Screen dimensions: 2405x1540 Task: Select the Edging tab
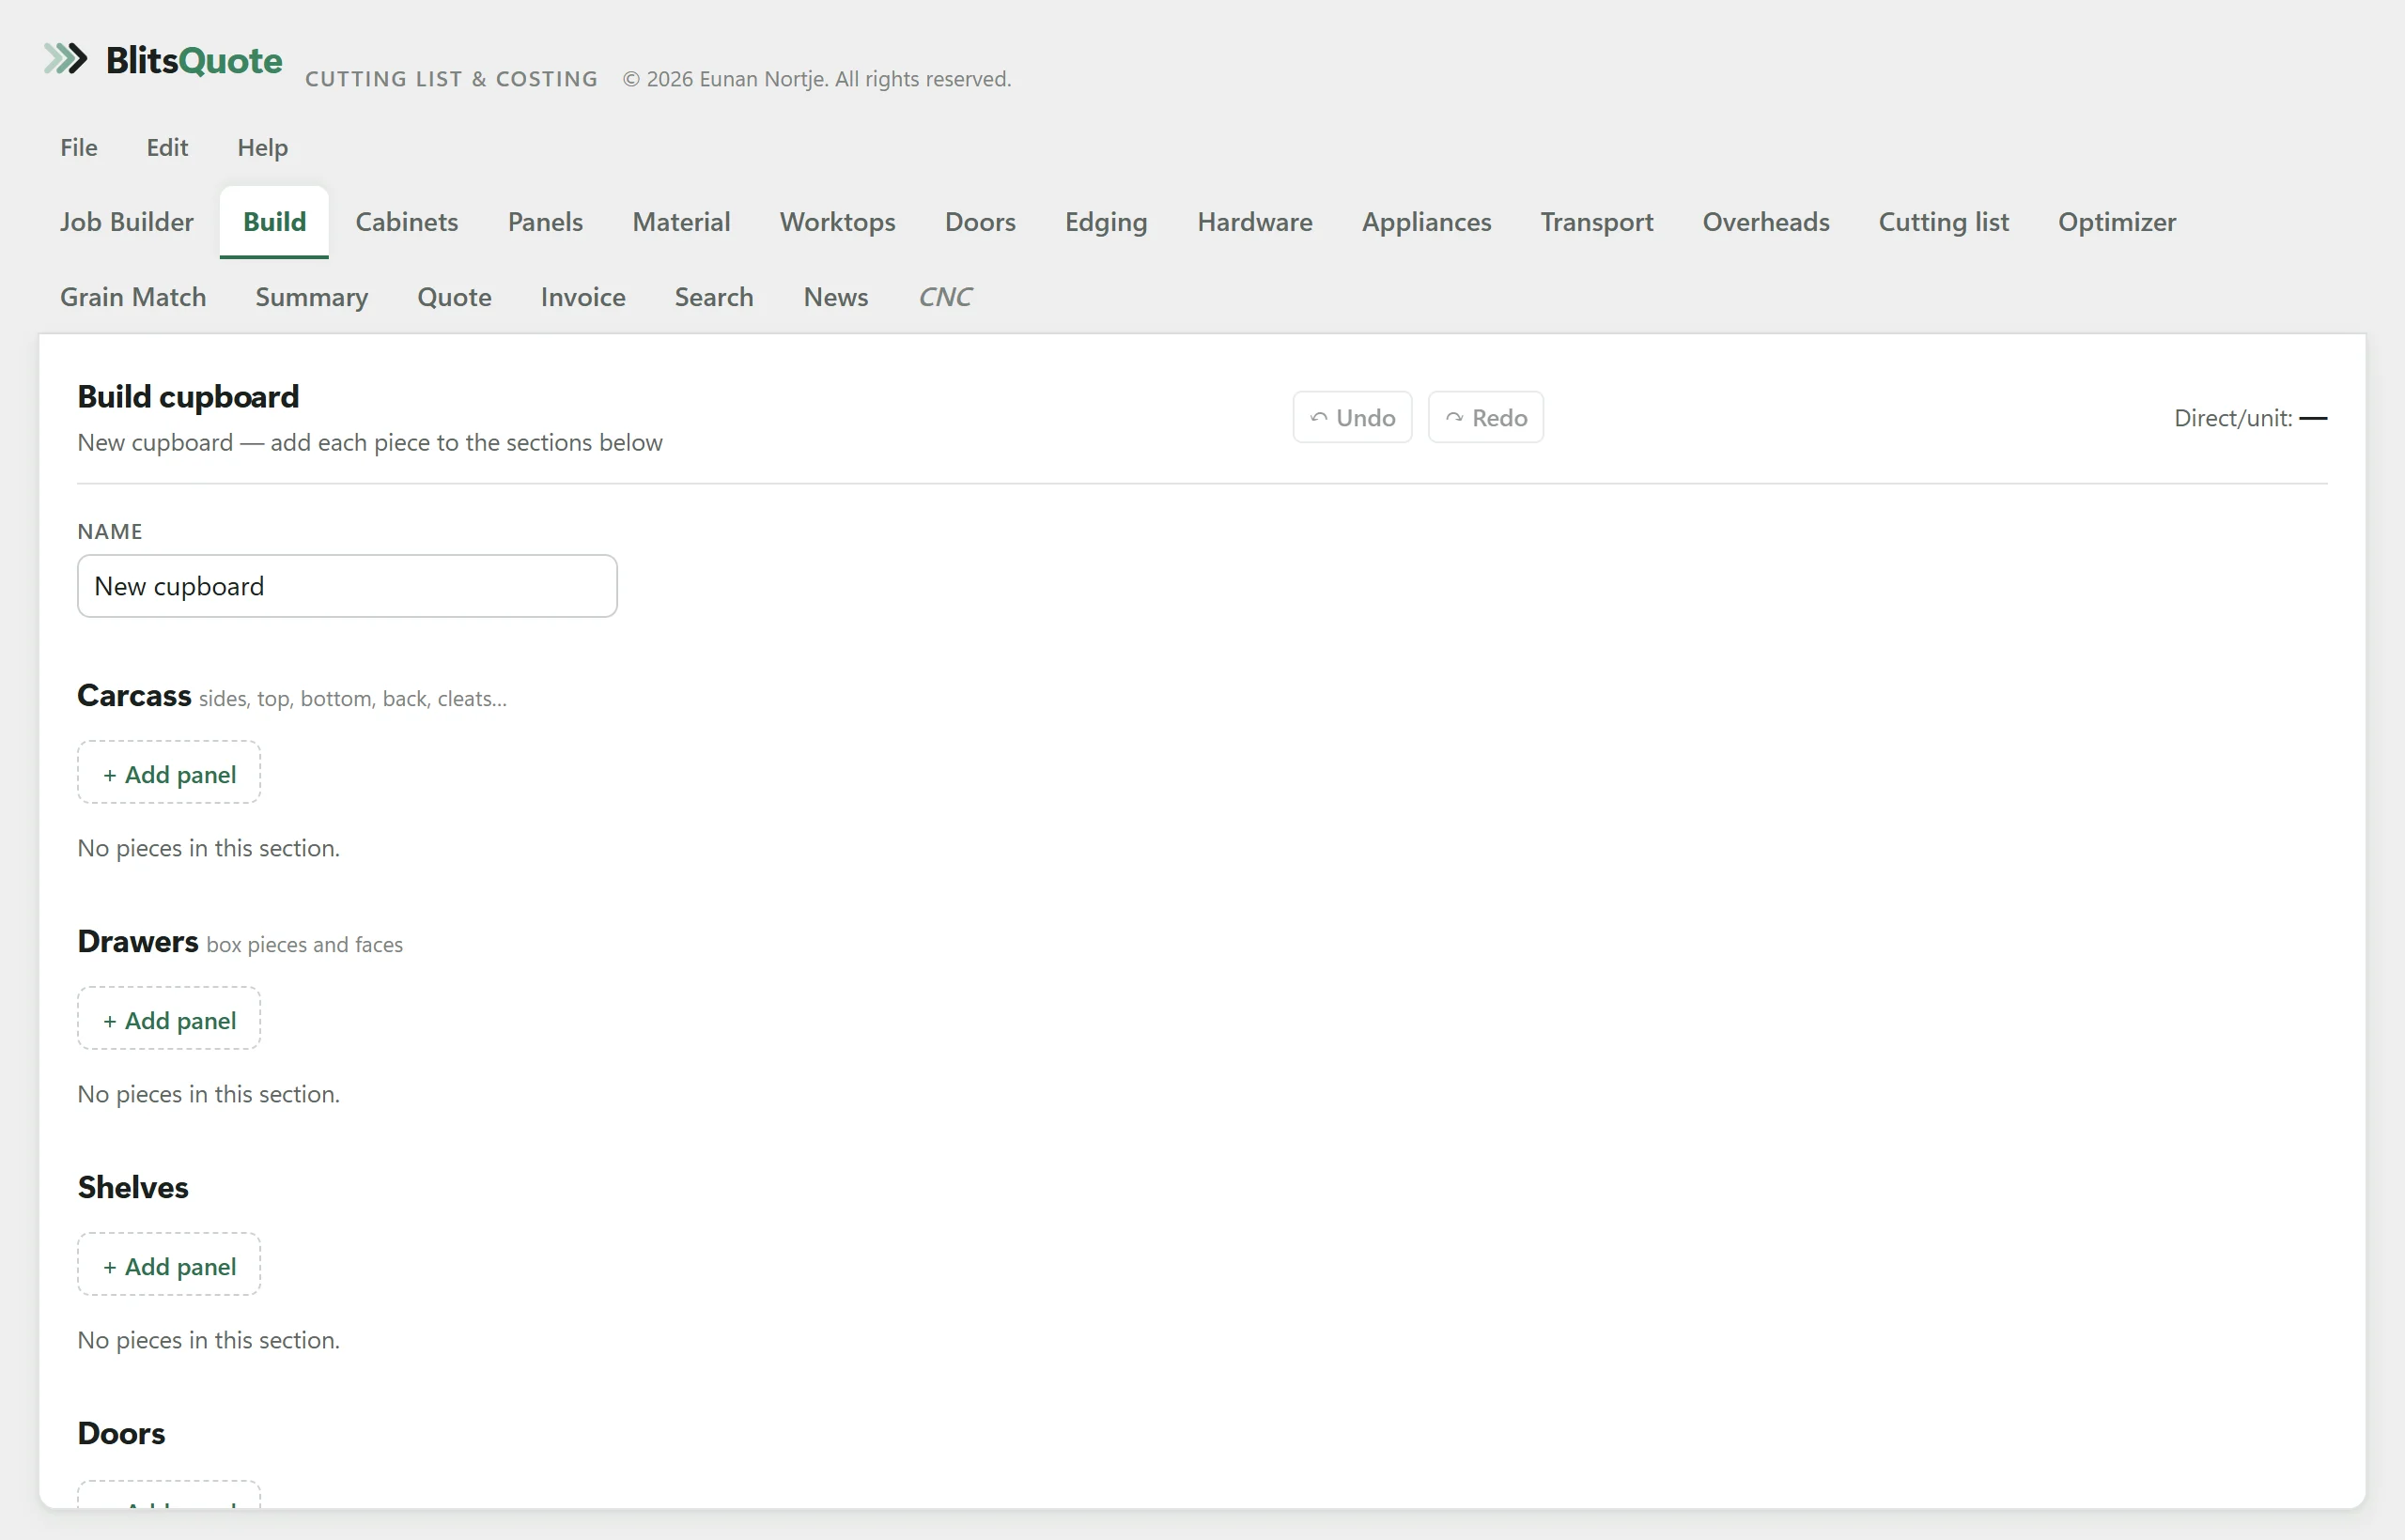1106,222
